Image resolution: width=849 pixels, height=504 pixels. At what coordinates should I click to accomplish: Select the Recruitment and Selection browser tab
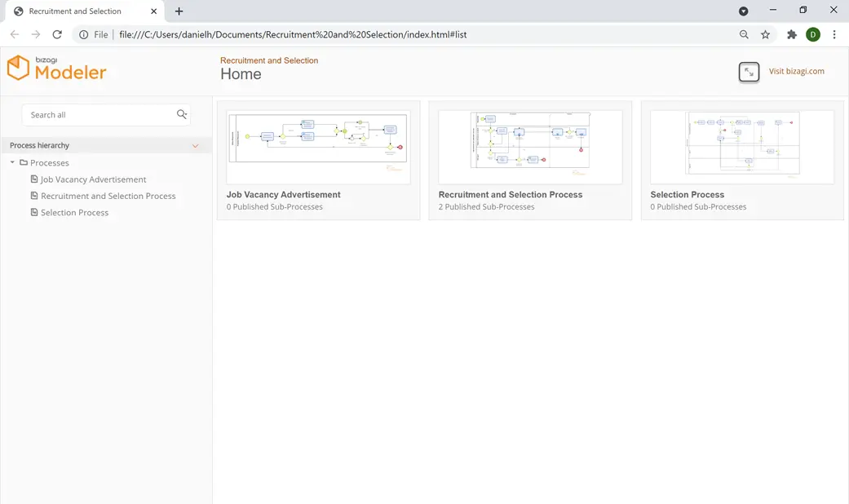[x=84, y=11]
